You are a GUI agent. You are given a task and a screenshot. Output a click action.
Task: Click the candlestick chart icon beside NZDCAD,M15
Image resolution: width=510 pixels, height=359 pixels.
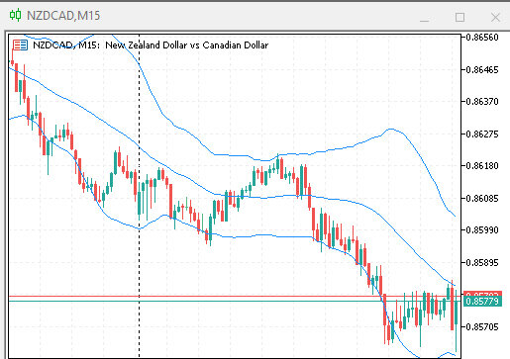tap(15, 15)
